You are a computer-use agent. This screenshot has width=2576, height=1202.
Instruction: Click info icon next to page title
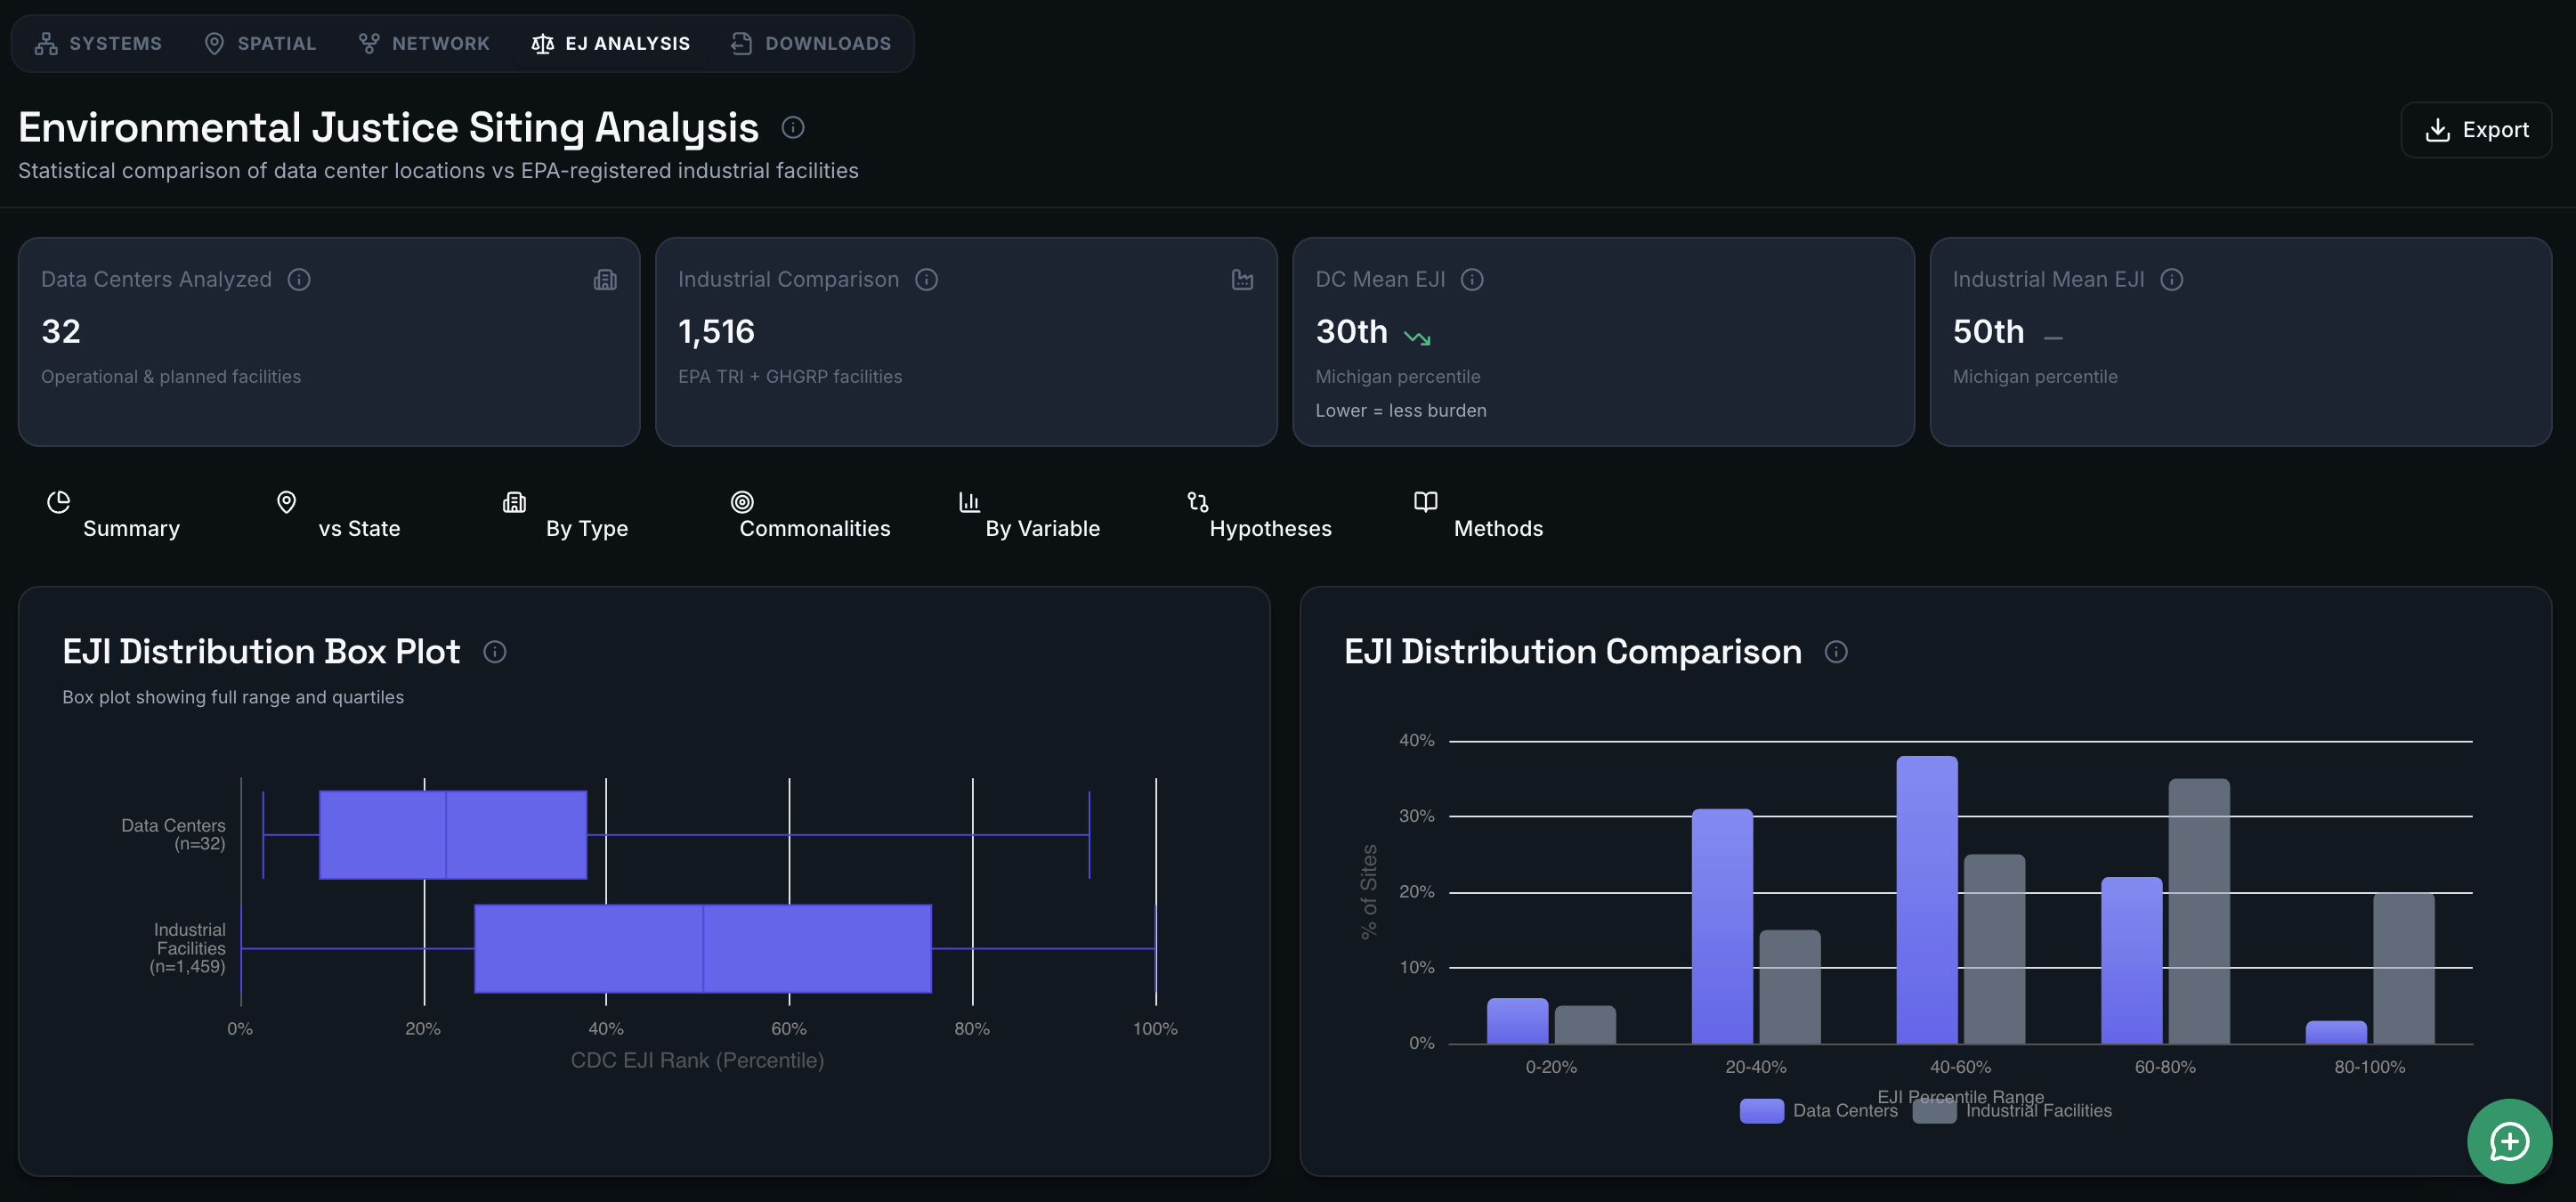[x=792, y=128]
